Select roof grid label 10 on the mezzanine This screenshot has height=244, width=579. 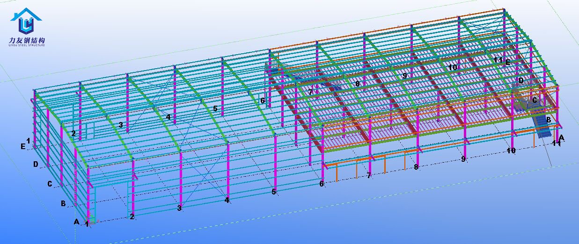pos(453,67)
